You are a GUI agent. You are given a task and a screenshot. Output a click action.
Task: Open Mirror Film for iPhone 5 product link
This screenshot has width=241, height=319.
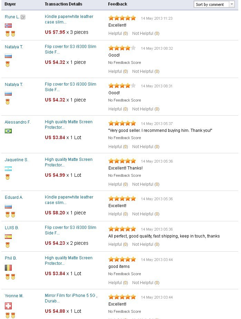71,298
